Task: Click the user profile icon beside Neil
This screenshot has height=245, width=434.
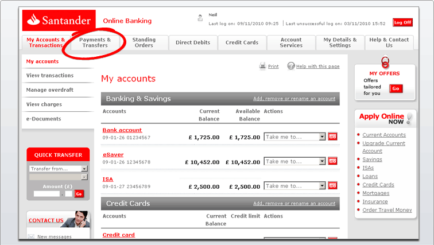Action: point(200,18)
